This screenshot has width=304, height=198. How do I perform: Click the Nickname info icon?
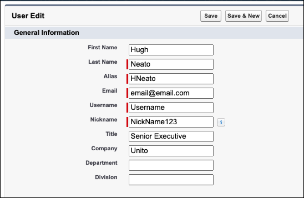click(222, 122)
